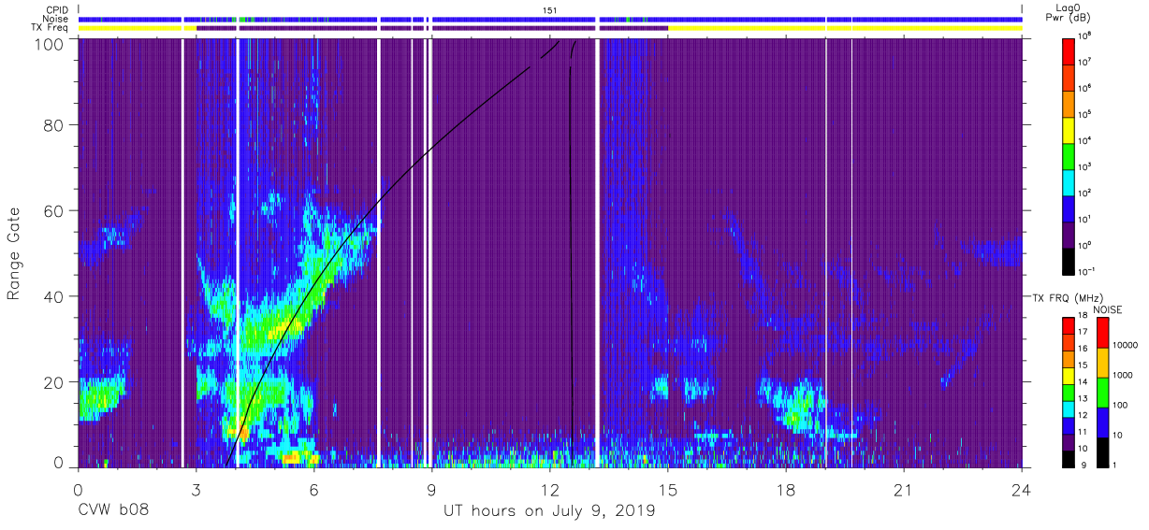Click the 'CVW b08' radar beam label
The width and height of the screenshot is (1149, 530).
pos(112,511)
